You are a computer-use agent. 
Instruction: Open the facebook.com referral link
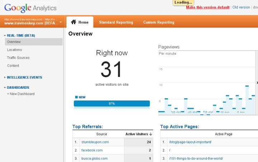tap(92, 150)
